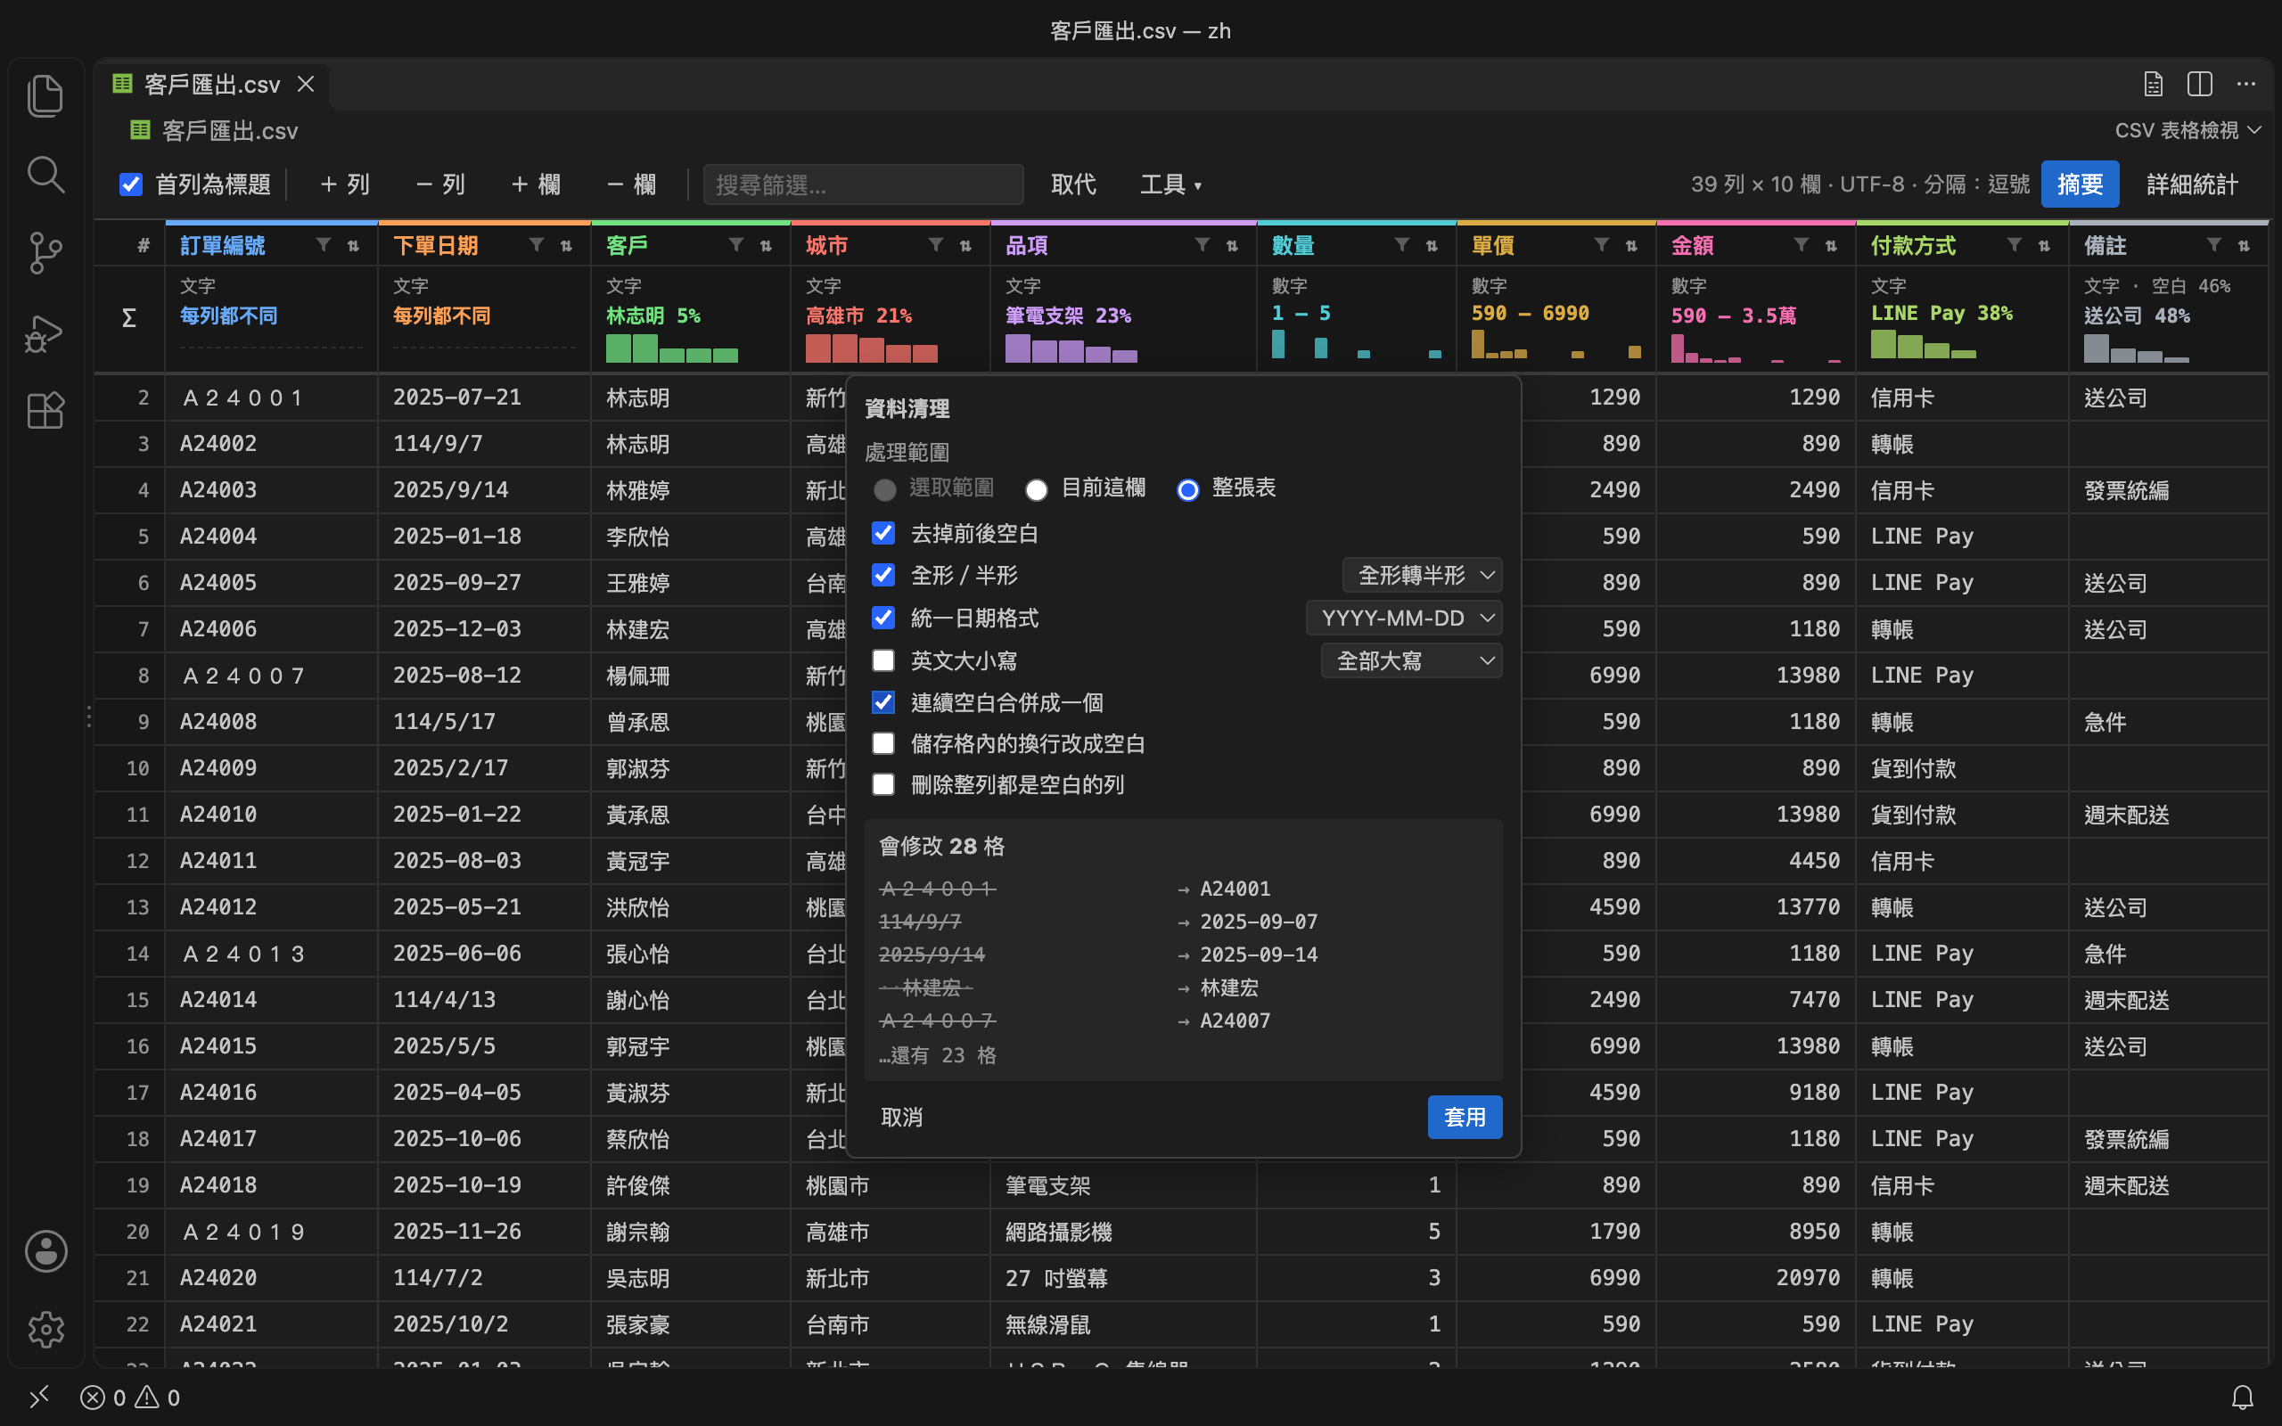Click sort icon on 金額 column
Screen dimensions: 2282x1426
(x=1830, y=245)
